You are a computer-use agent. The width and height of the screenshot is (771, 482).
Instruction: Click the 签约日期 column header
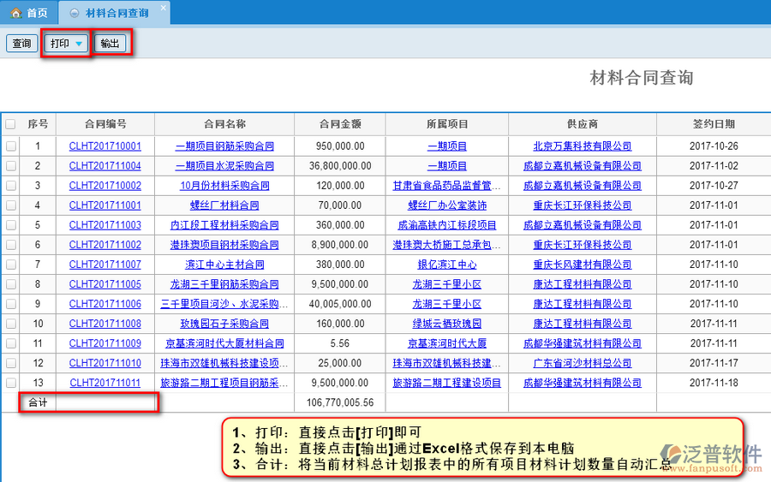(x=713, y=124)
